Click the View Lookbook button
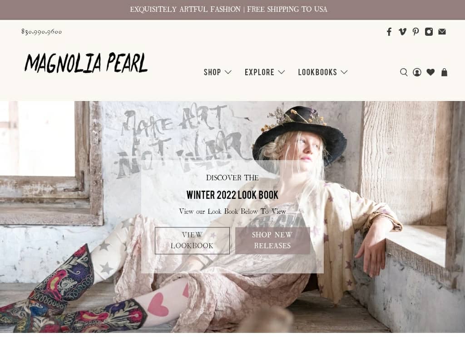The width and height of the screenshot is (465, 337). click(x=192, y=241)
